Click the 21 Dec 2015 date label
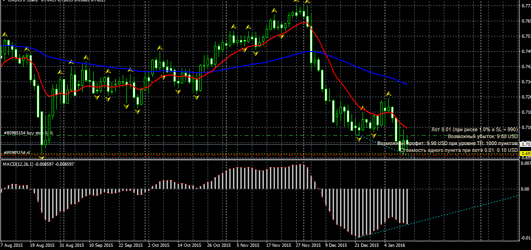 click(x=367, y=245)
